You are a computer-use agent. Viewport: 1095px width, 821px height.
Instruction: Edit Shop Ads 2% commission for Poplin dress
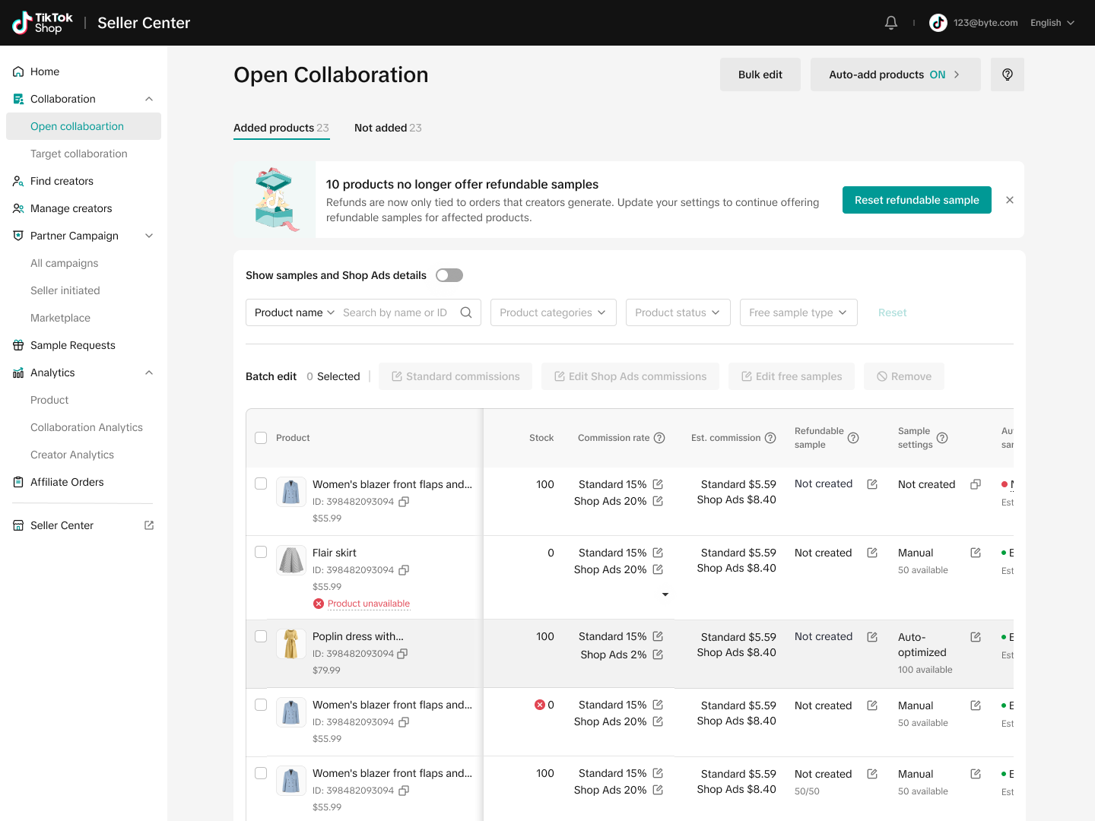(x=658, y=655)
